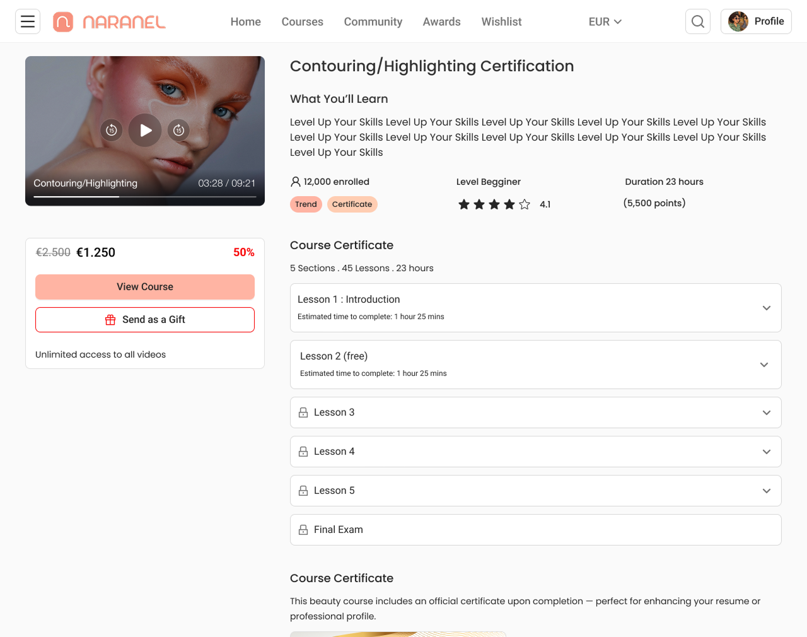The height and width of the screenshot is (637, 807).
Task: Skip video forward 15 seconds
Action: click(179, 131)
